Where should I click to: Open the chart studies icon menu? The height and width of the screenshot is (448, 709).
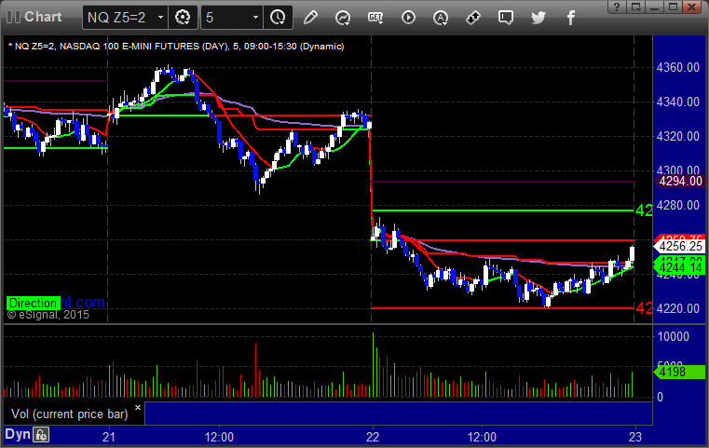tap(343, 18)
